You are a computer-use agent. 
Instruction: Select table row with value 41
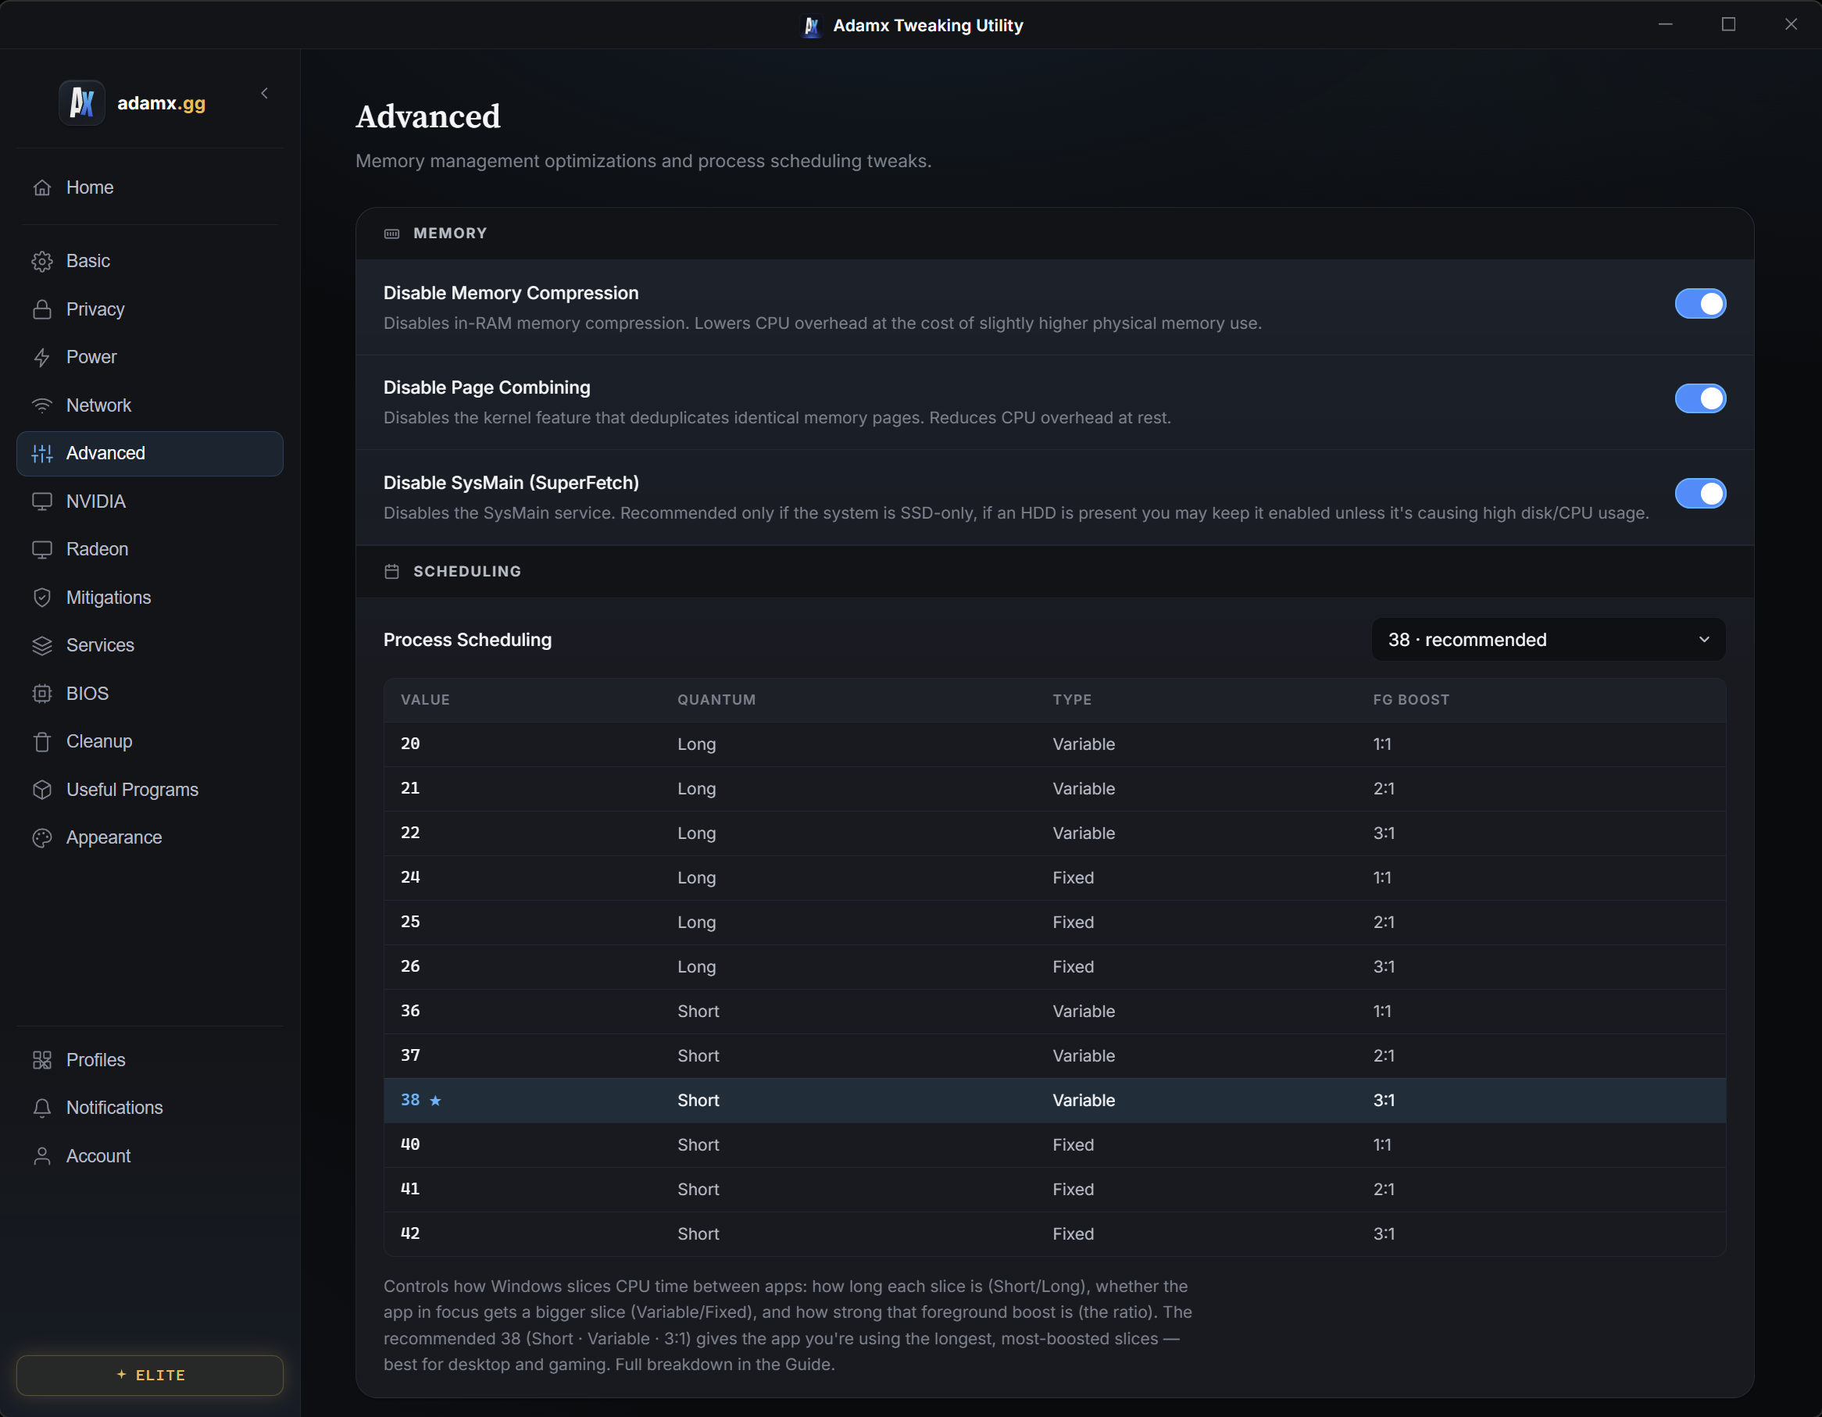pos(1055,1190)
